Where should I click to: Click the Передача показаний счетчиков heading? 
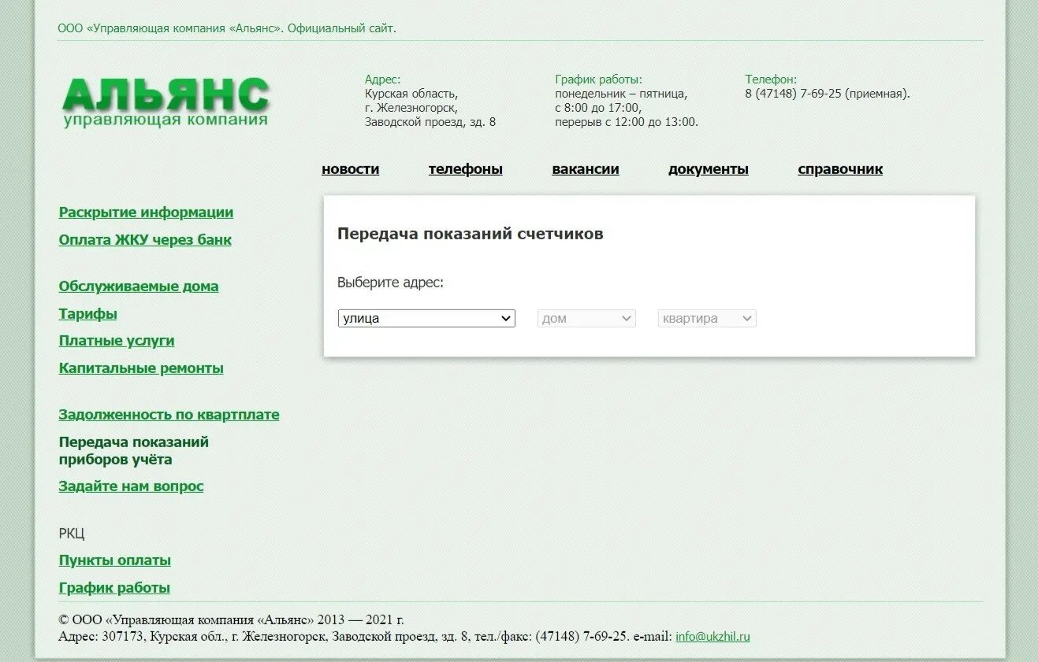[x=471, y=234]
